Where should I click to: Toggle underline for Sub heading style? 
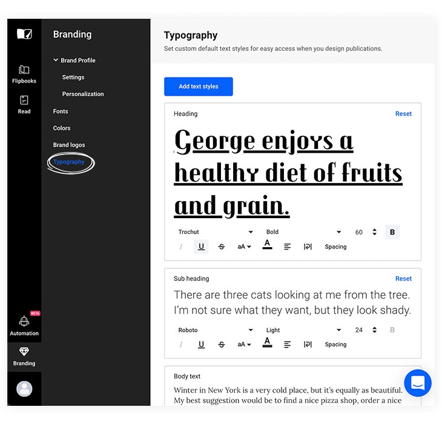point(201,345)
